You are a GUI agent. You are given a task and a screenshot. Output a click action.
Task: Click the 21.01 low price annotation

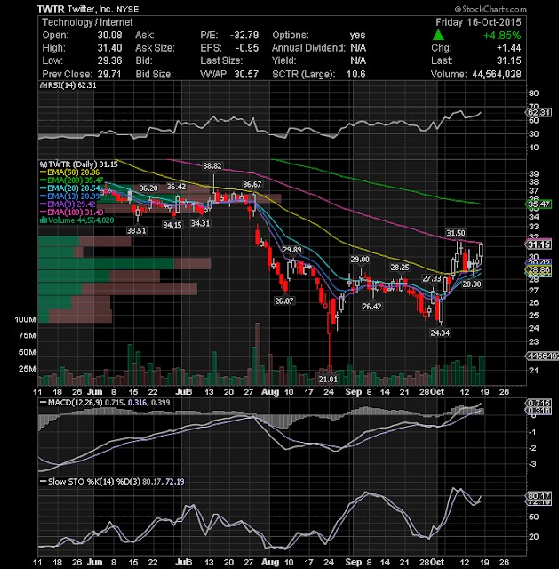coord(328,380)
